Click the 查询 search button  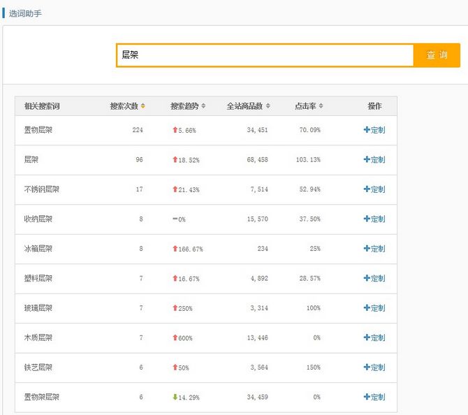click(437, 55)
